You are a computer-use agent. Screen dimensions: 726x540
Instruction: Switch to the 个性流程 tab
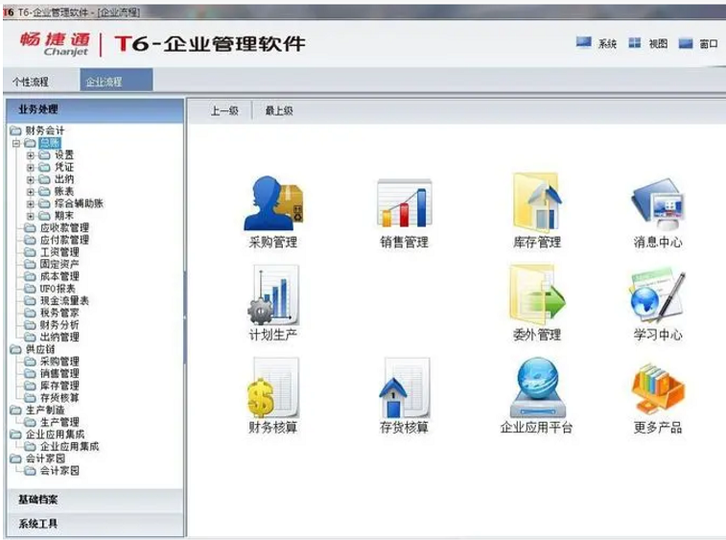tap(31, 82)
